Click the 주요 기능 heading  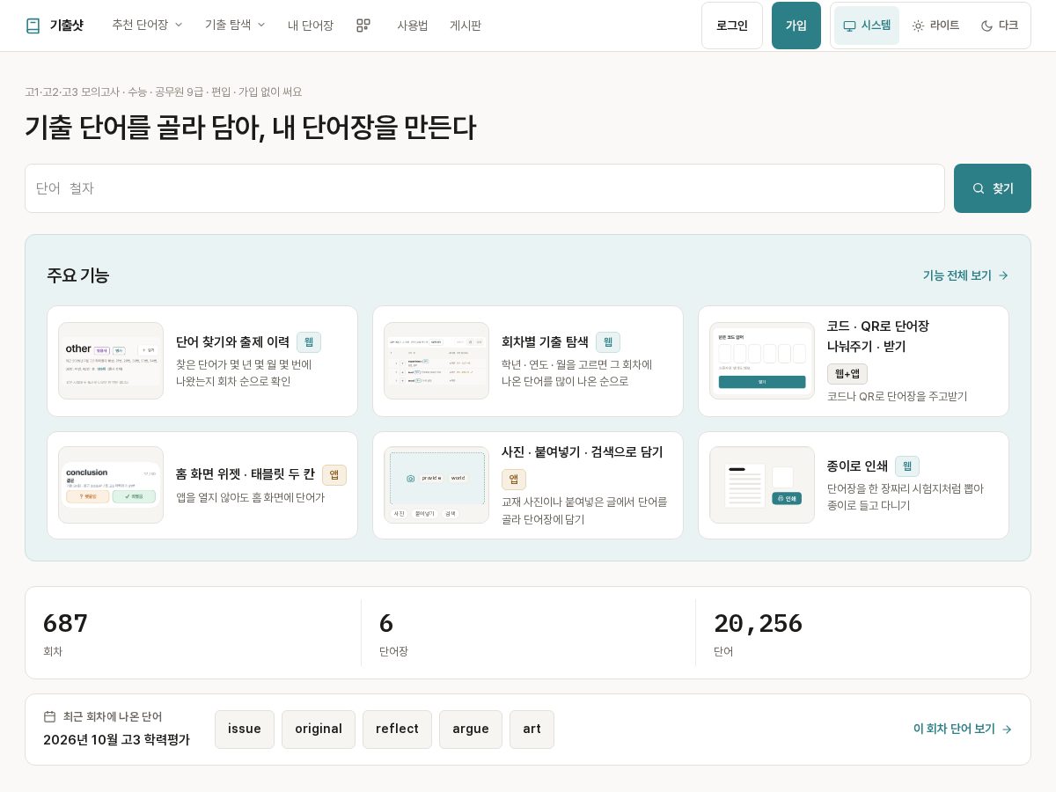pyautogui.click(x=78, y=275)
